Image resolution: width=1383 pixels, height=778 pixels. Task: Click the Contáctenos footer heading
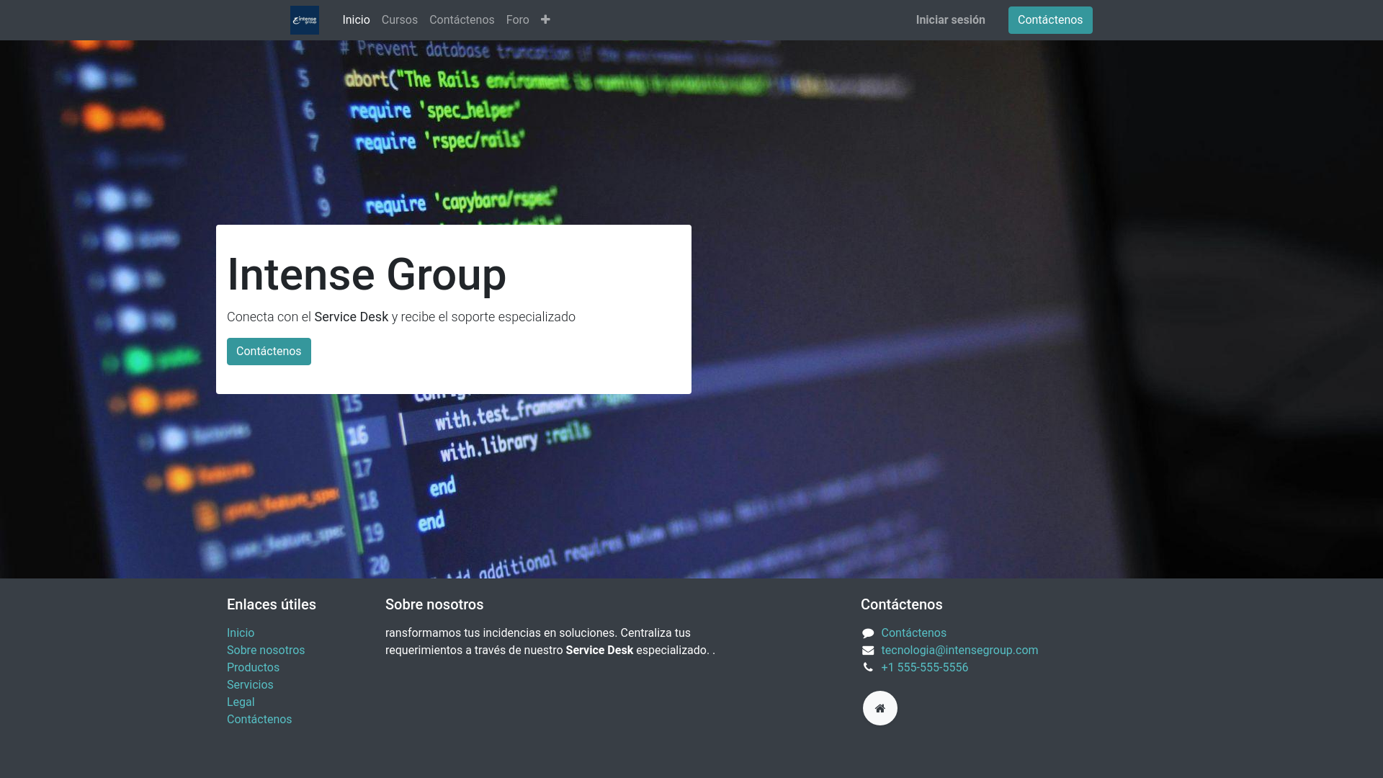pos(901,604)
